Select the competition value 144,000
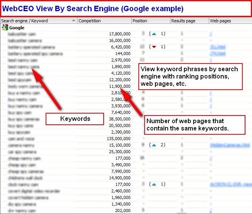The height and width of the screenshot is (214, 252). tap(123, 53)
